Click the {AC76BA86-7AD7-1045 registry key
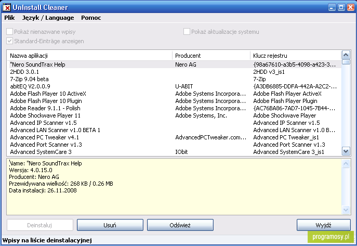 pos(294,108)
